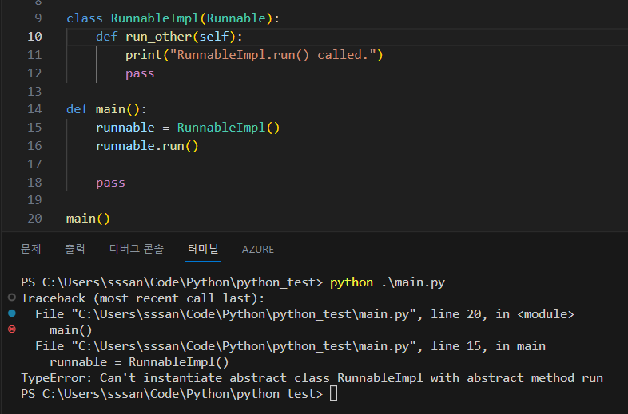Click the runnable.run() call on line 16
Screen dimensions: 628x414
(147, 146)
